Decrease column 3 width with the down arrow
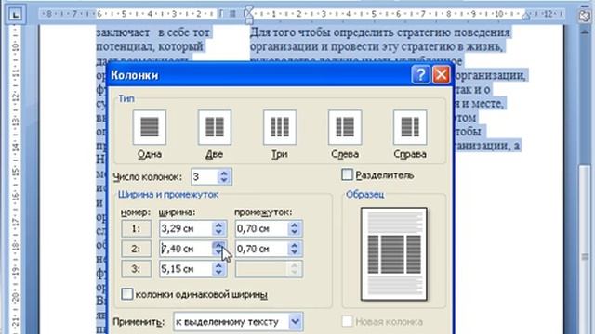595x334 pixels. 219,273
